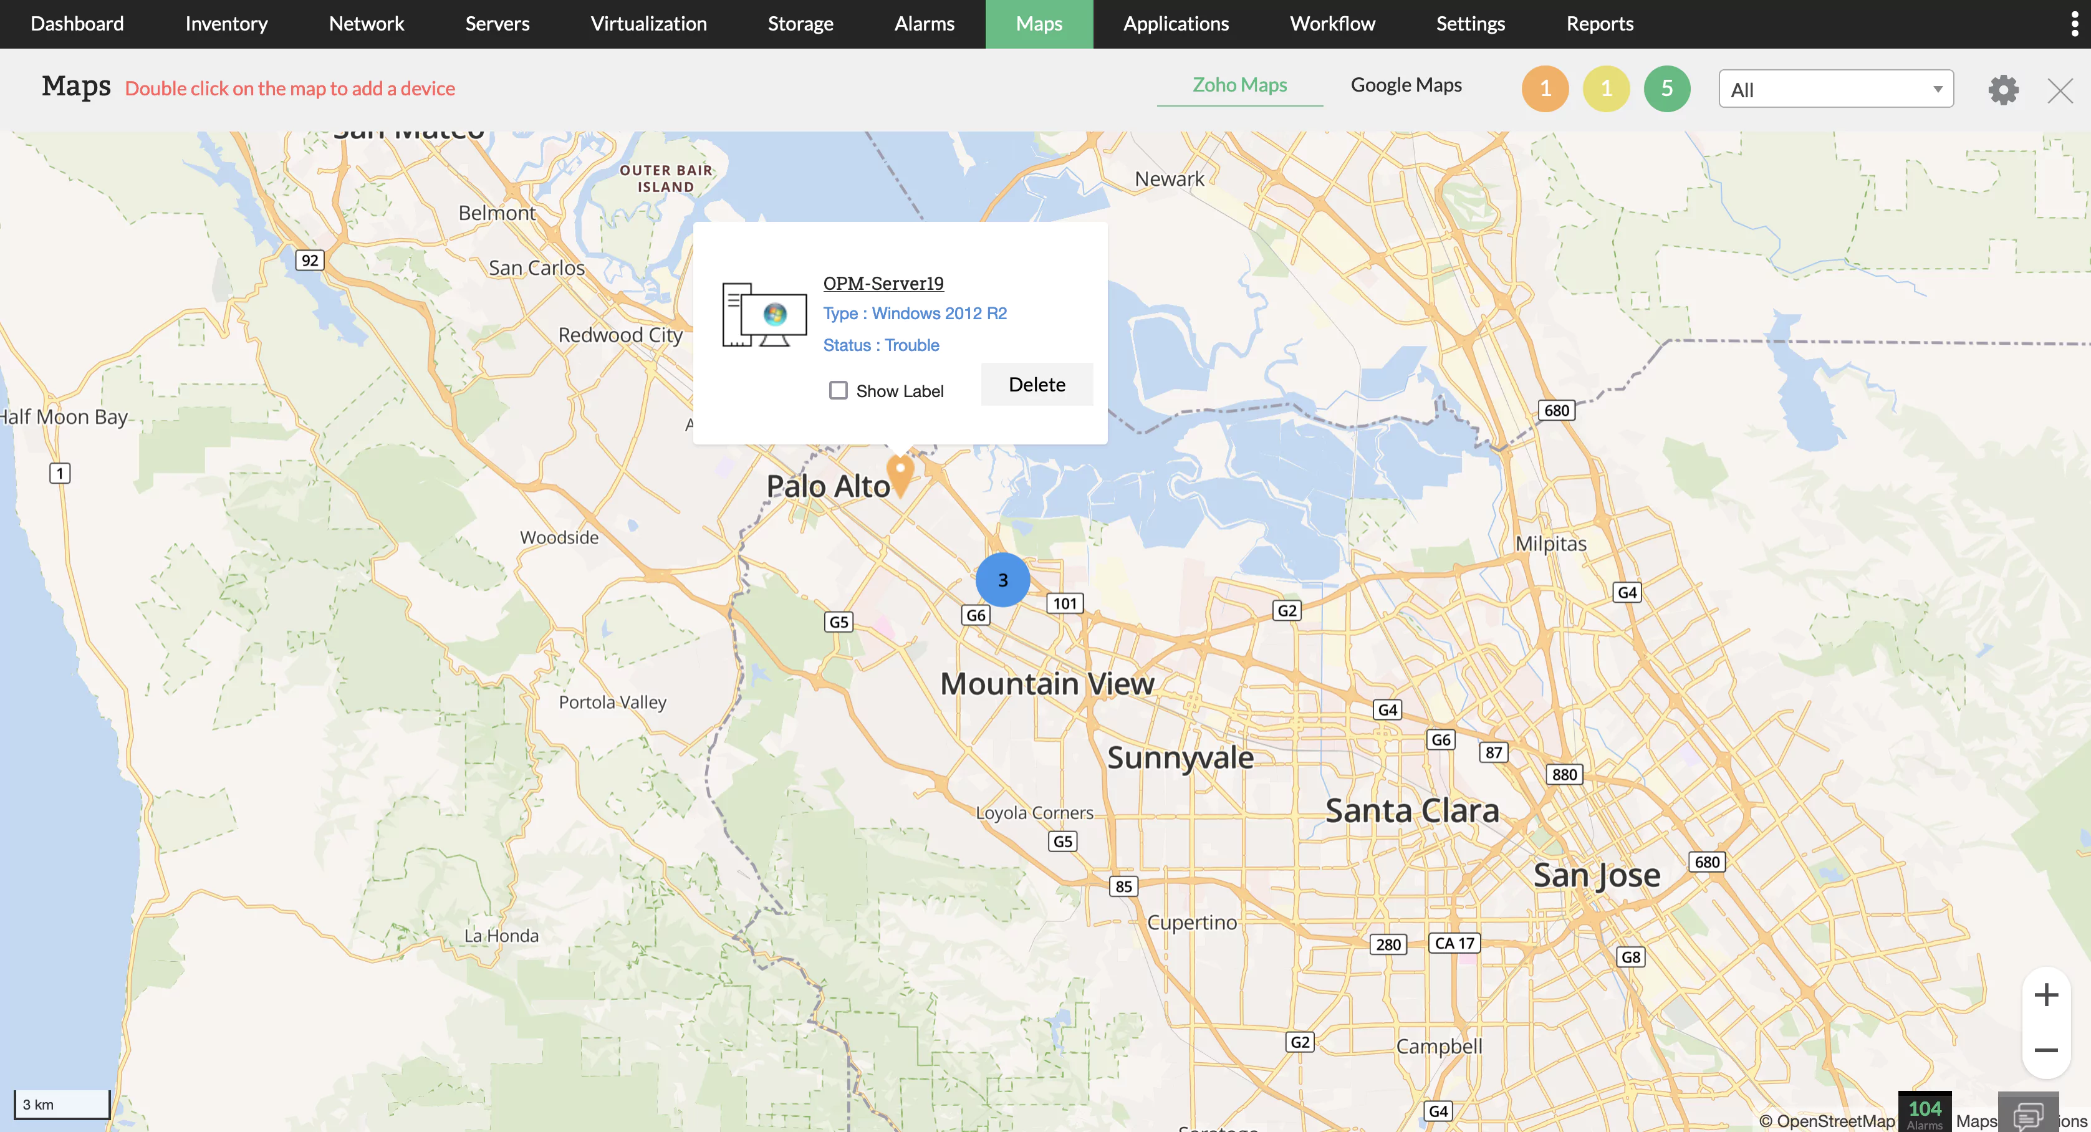
Task: Click the zoom out minus button
Action: pos(2045,1050)
